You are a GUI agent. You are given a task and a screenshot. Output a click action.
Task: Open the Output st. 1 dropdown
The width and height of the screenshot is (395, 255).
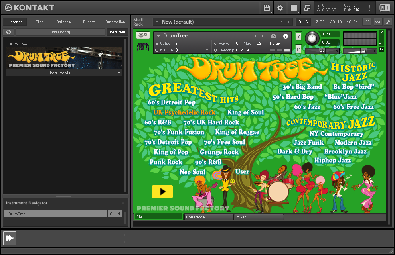click(x=182, y=43)
